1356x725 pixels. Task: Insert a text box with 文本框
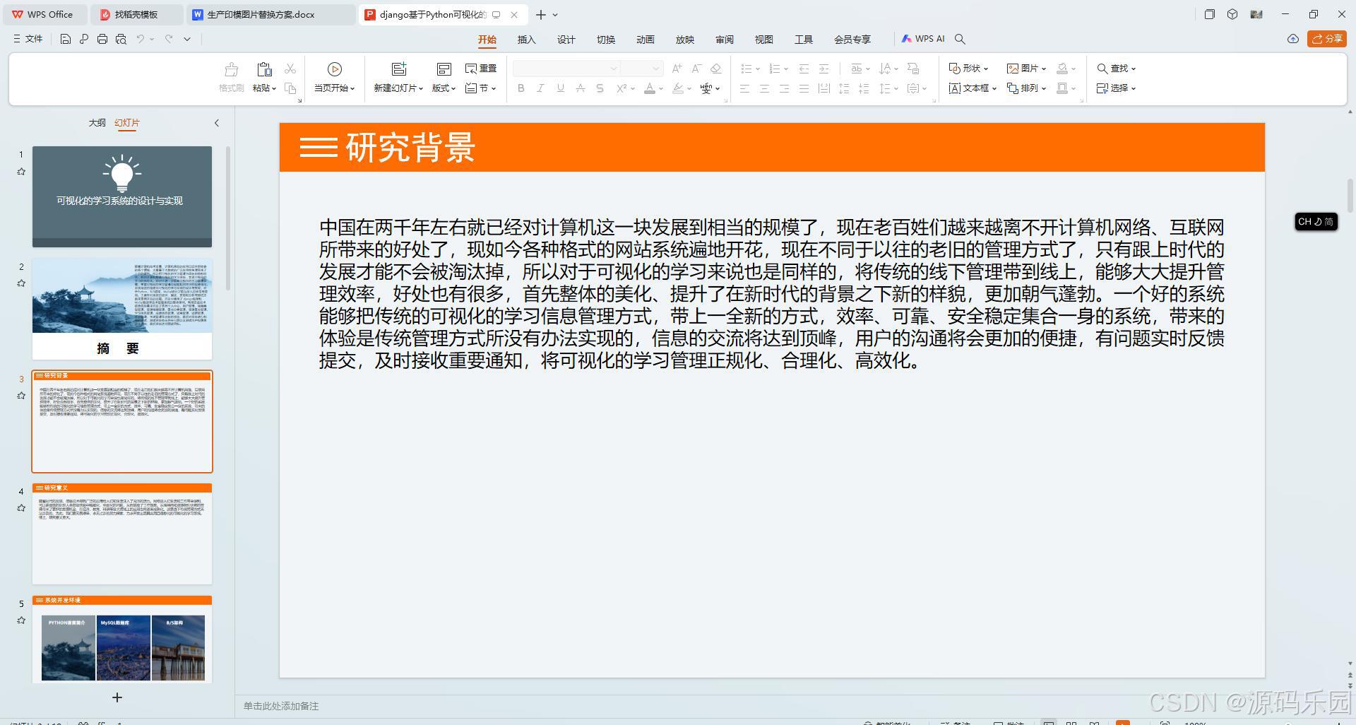pos(970,88)
